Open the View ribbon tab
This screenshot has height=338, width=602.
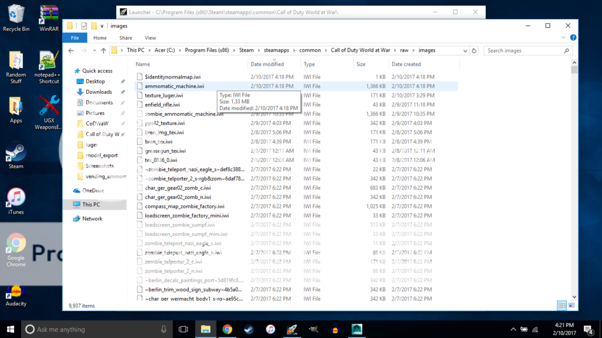point(150,38)
